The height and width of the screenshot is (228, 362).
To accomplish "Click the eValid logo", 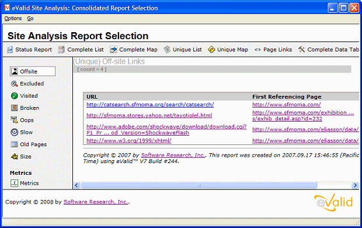I will (333, 203).
